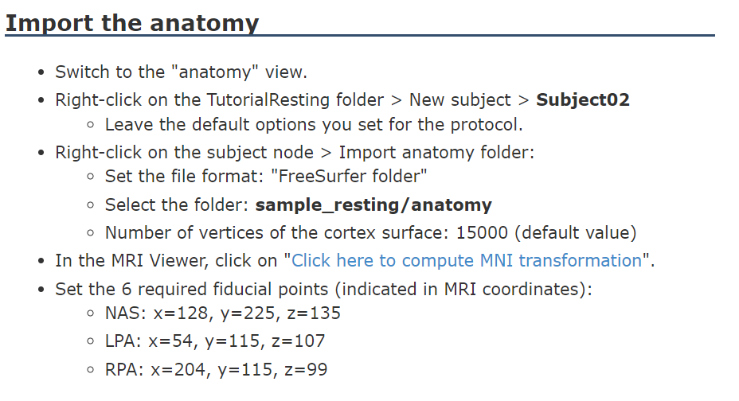Click the "New subject" text
Image resolution: width=739 pixels, height=401 pixels.
[x=460, y=99]
